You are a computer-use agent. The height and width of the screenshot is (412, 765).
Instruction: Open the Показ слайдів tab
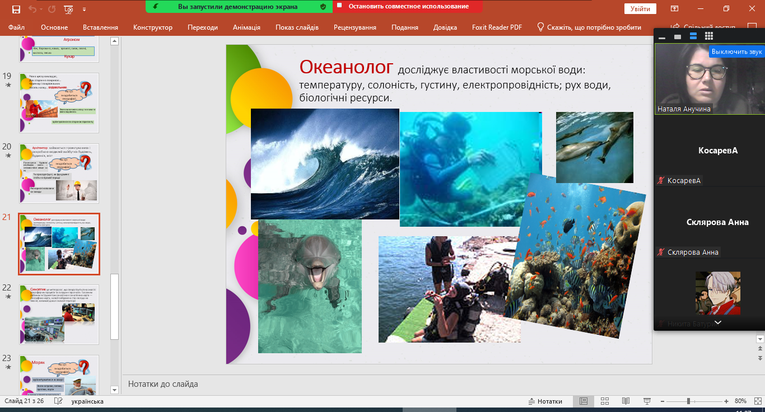coord(297,27)
